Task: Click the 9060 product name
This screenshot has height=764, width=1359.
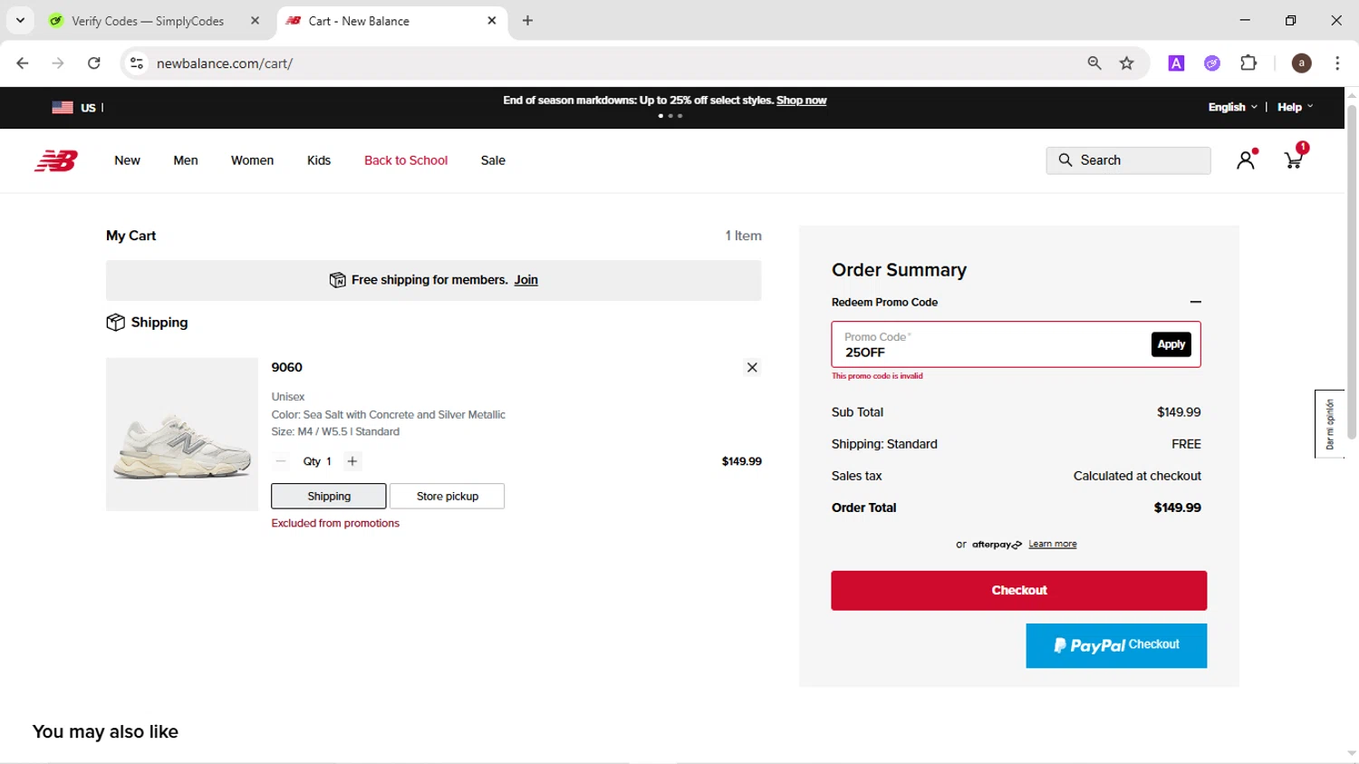Action: coord(287,367)
